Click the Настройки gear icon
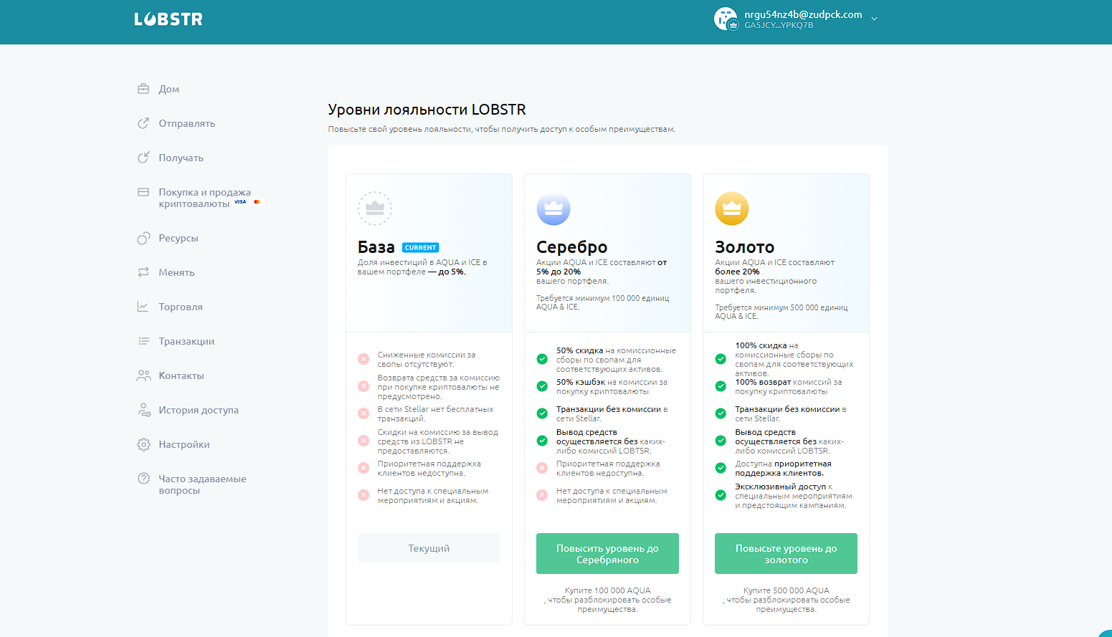 pyautogui.click(x=143, y=444)
